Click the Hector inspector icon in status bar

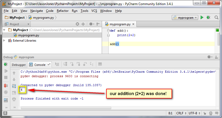pos(211,113)
